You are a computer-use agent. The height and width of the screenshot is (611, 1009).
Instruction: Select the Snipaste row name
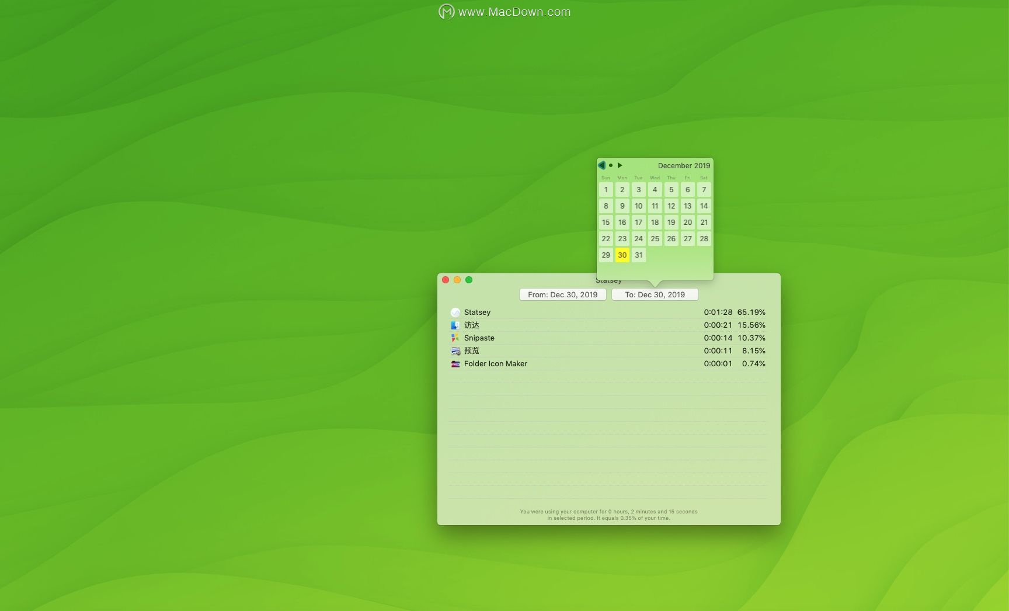479,338
